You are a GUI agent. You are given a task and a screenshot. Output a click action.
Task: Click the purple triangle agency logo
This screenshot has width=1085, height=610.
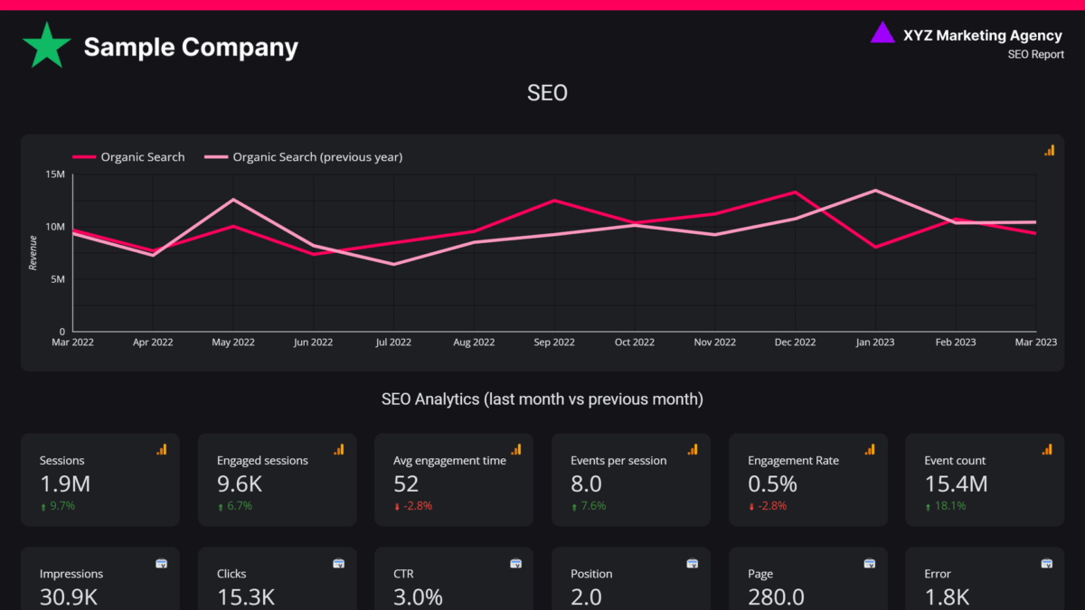click(x=882, y=33)
